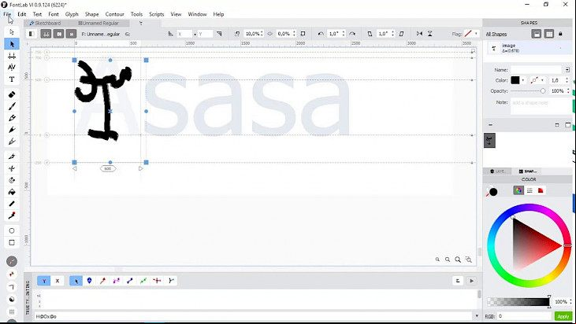Select the Contour arrow tool (highlighted)
576x324 pixels.
point(12,44)
